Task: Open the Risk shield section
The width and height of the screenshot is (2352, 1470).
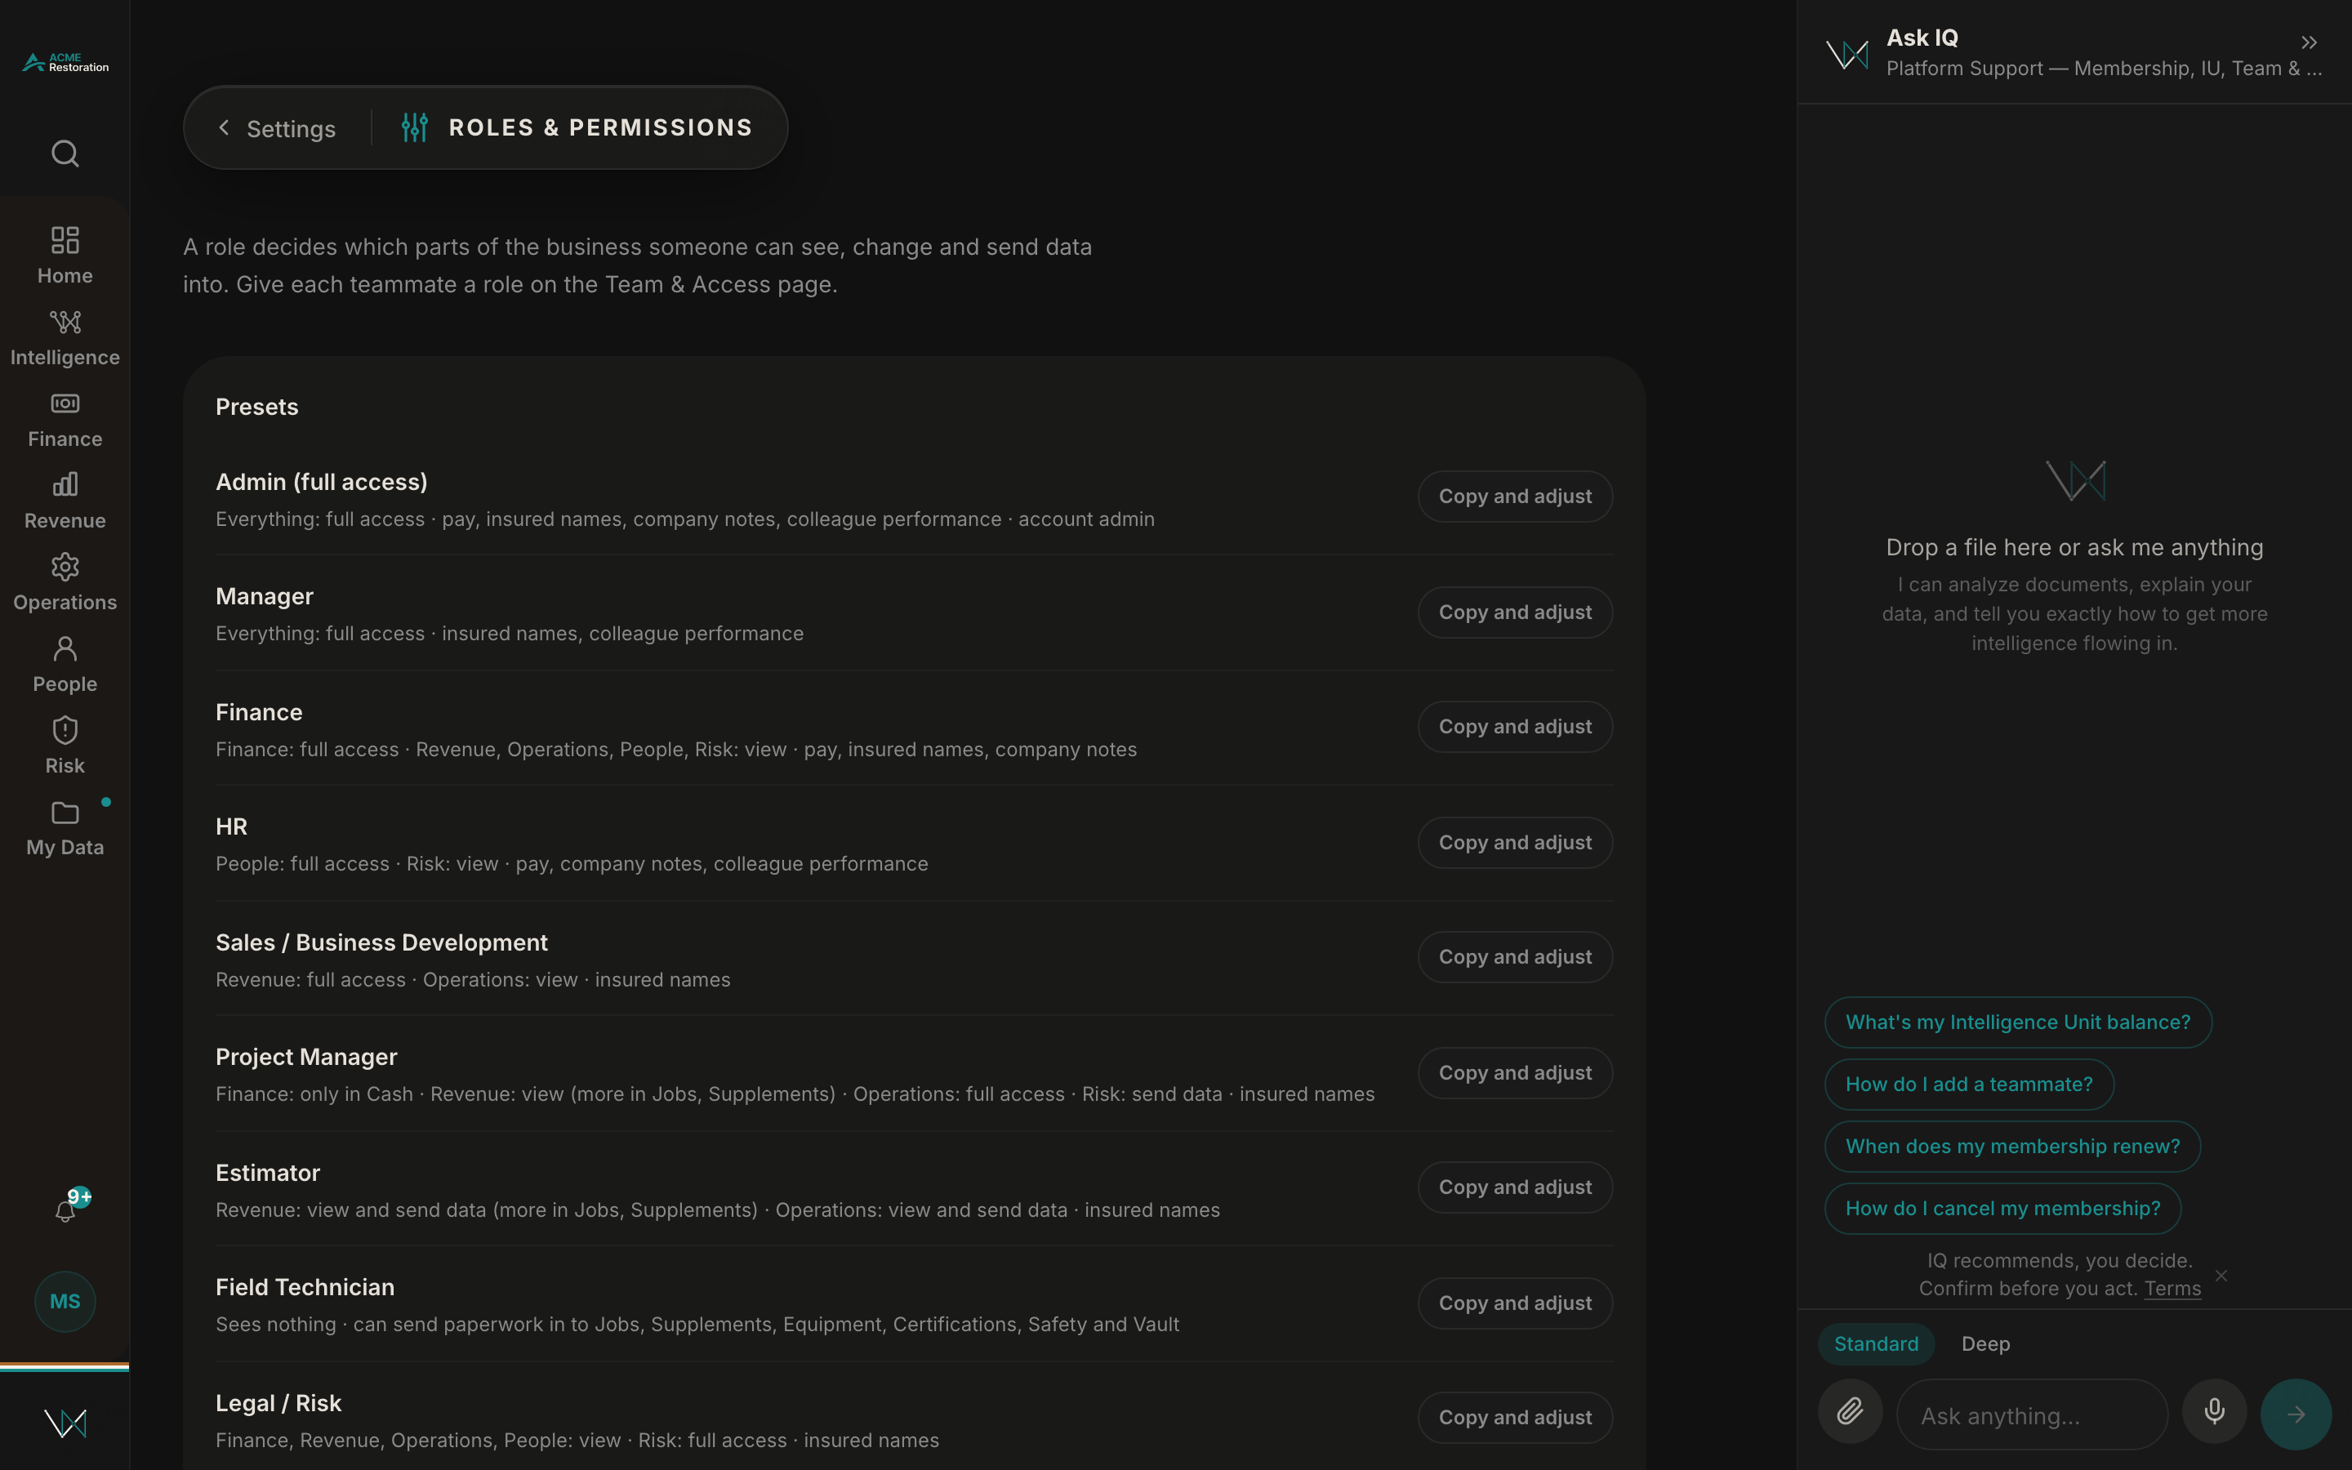Action: click(x=65, y=745)
